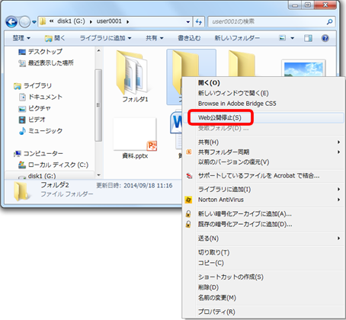The image size is (346, 320).
Task: Open 整理 dropdown menu
Action: click(x=21, y=38)
